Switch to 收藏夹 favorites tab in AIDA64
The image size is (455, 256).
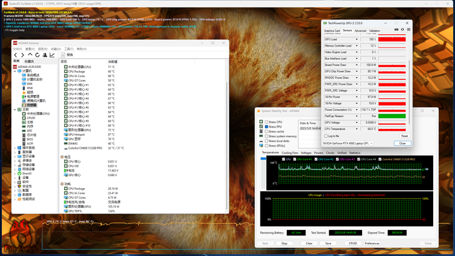pyautogui.click(x=29, y=62)
